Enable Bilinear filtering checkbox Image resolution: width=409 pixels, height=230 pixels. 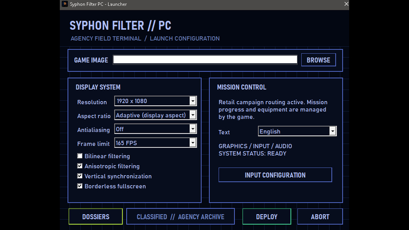[x=80, y=156]
